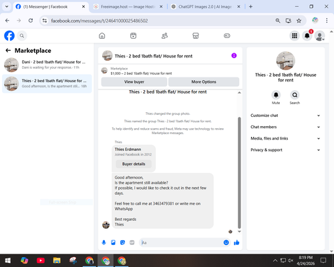Open the Windows notification center
Viewport: 334px width, 267px height.
tap(323, 260)
